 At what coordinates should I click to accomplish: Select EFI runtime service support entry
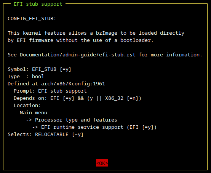point(82,127)
